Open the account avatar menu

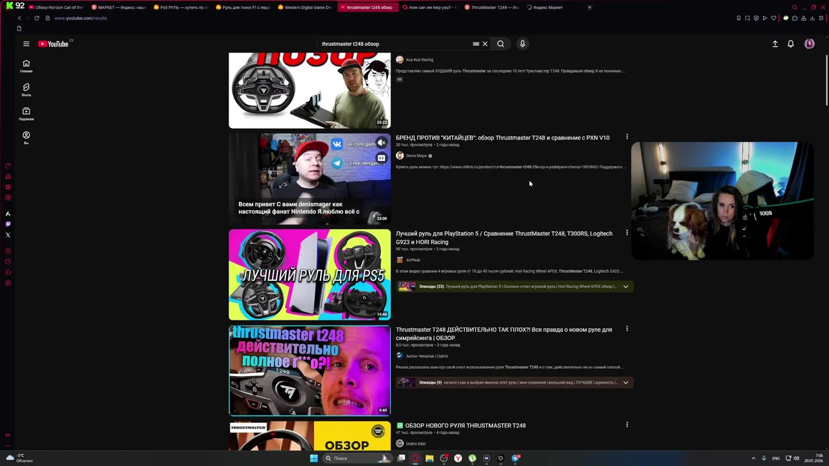[x=810, y=44]
